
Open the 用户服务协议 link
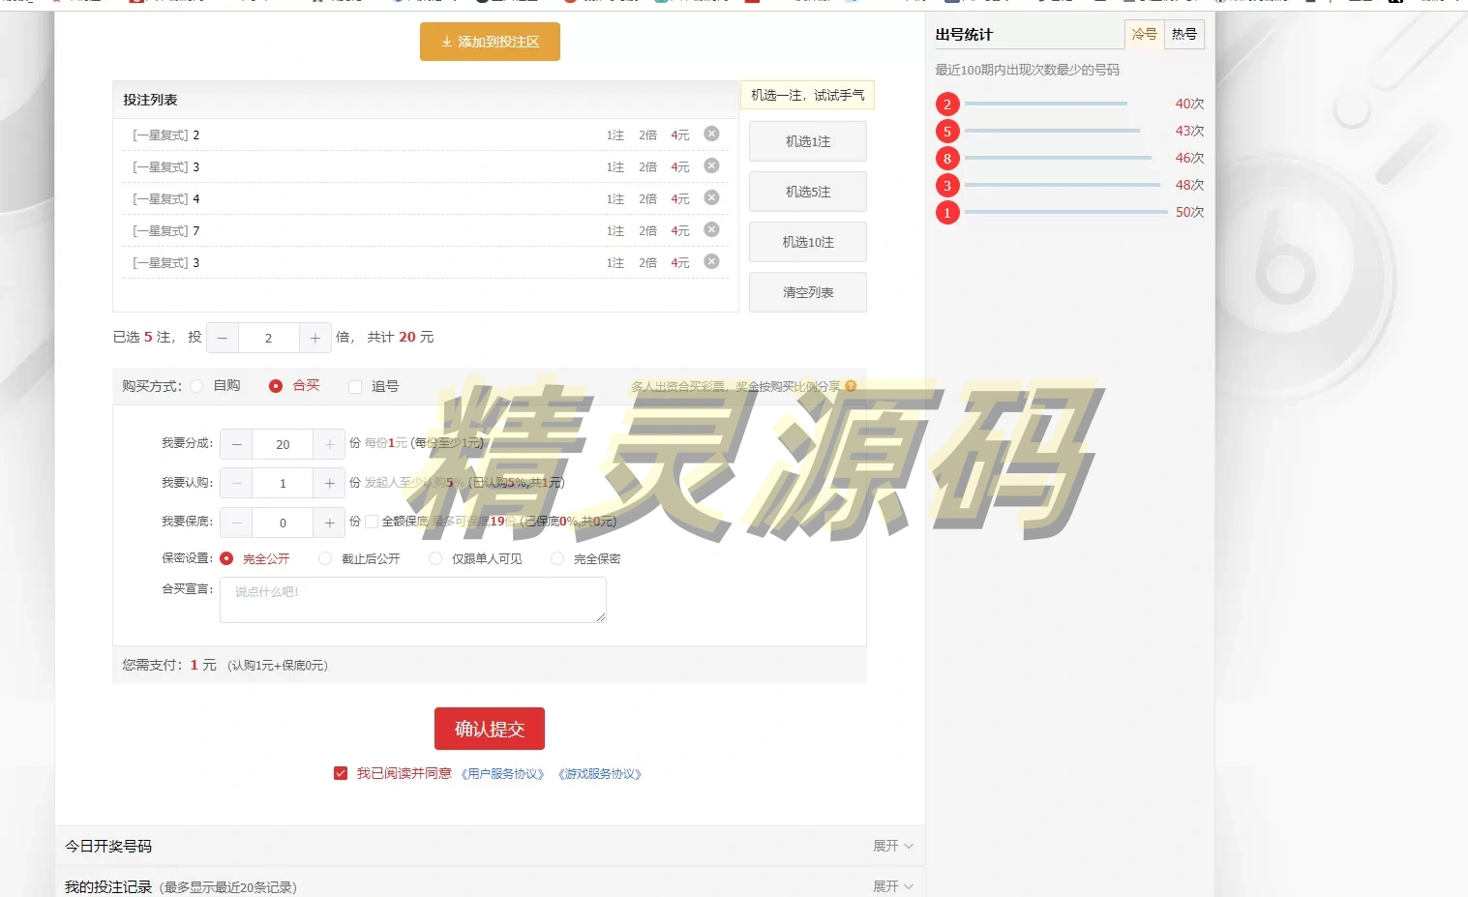pyautogui.click(x=502, y=774)
